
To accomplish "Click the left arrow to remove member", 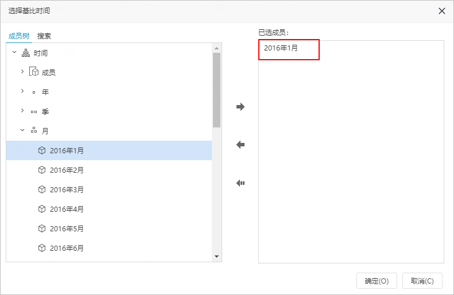I will 240,145.
